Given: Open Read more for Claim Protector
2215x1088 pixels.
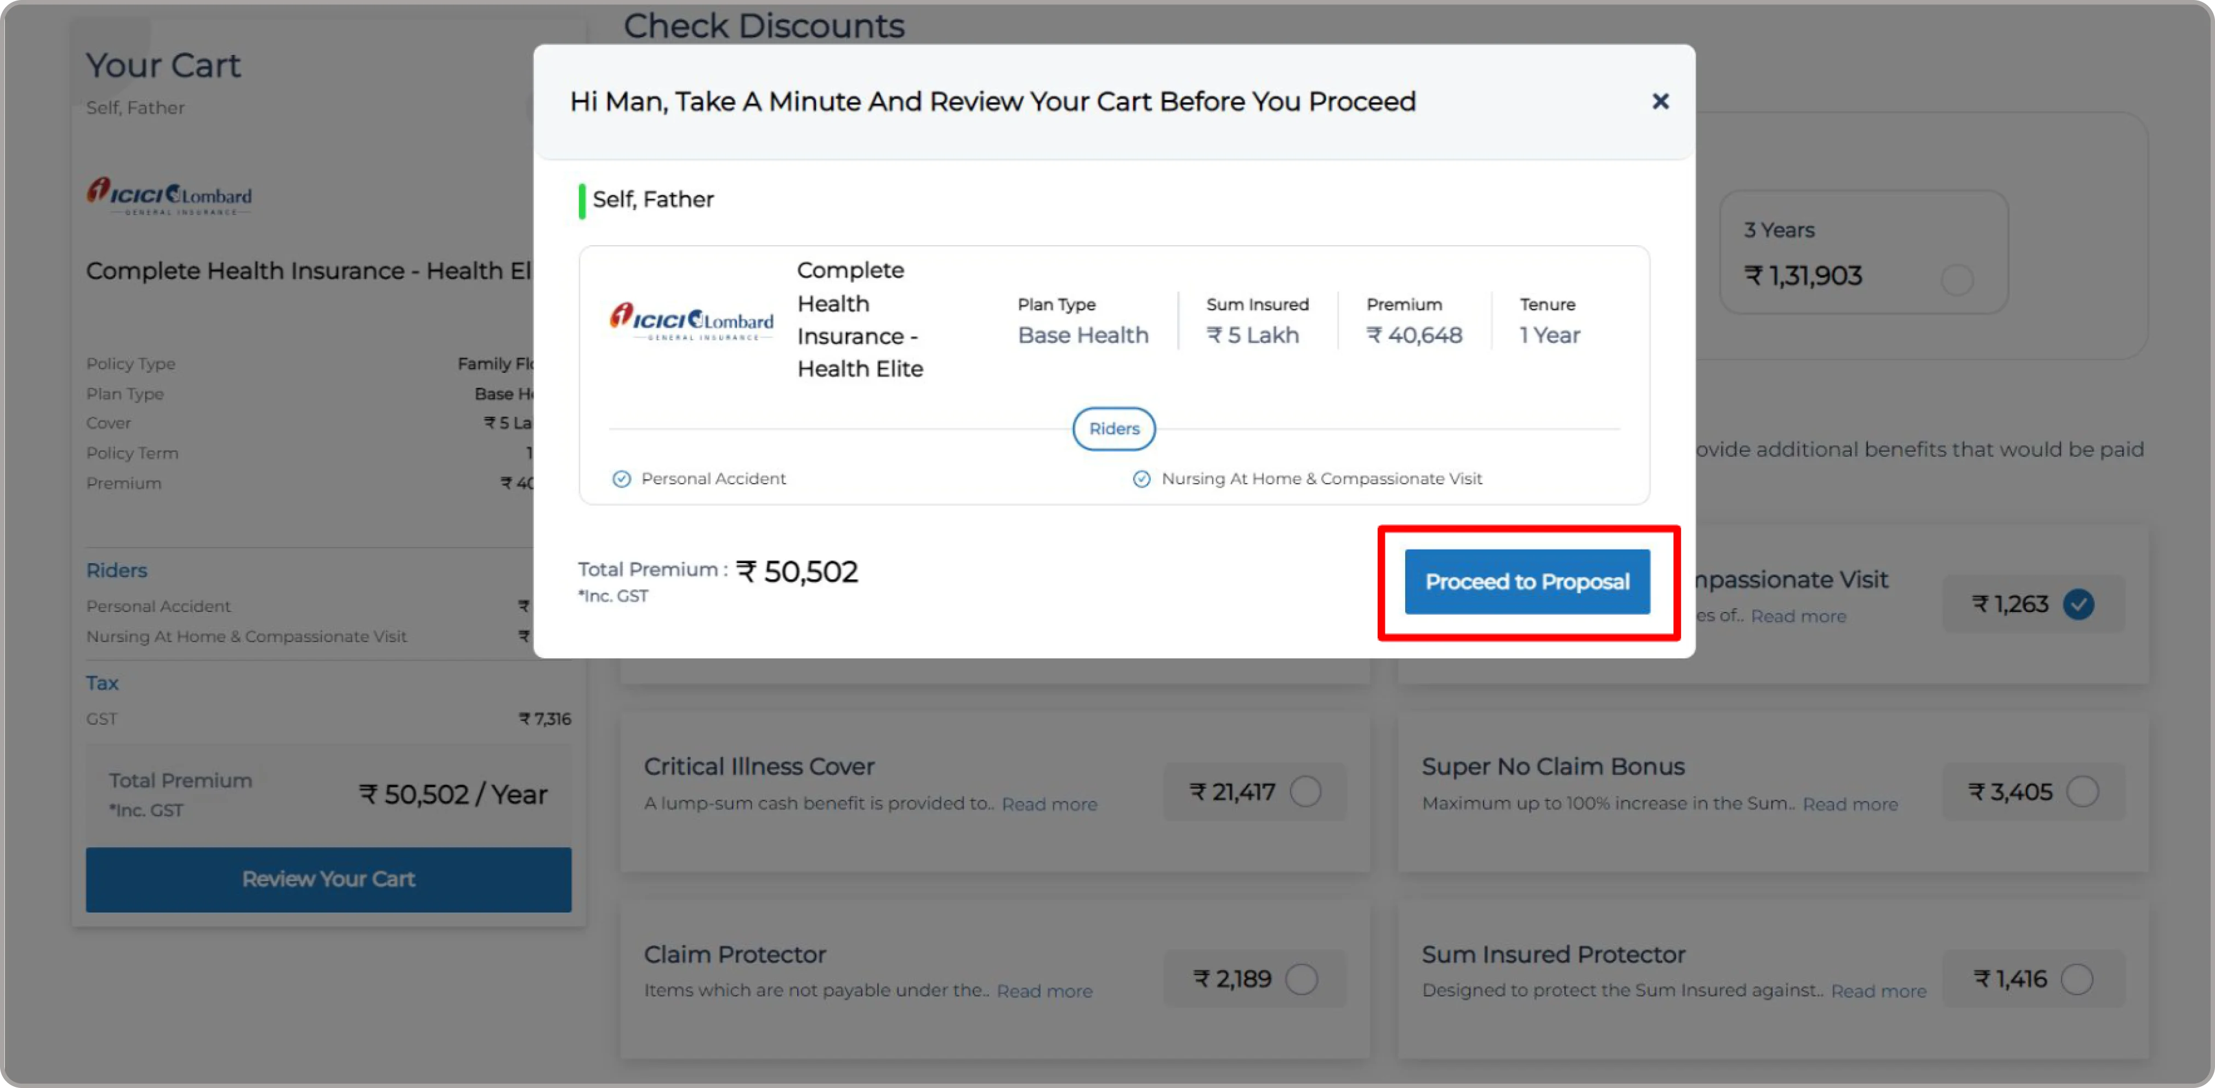Looking at the screenshot, I should 1044,991.
